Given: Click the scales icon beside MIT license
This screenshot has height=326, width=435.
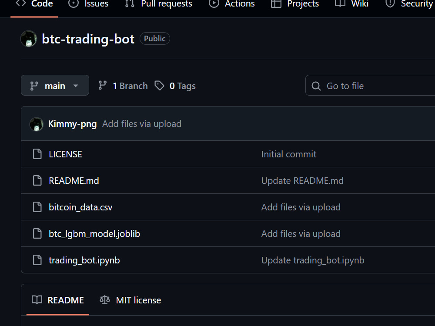Looking at the screenshot, I should click(105, 299).
